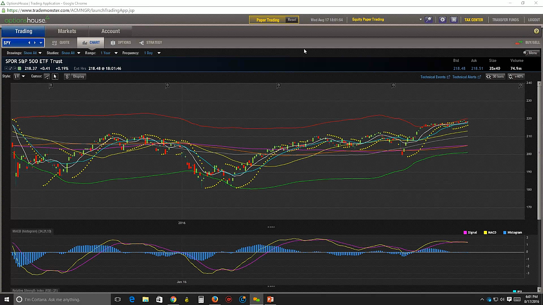
Task: Select the CHART view tab
Action: point(91,42)
